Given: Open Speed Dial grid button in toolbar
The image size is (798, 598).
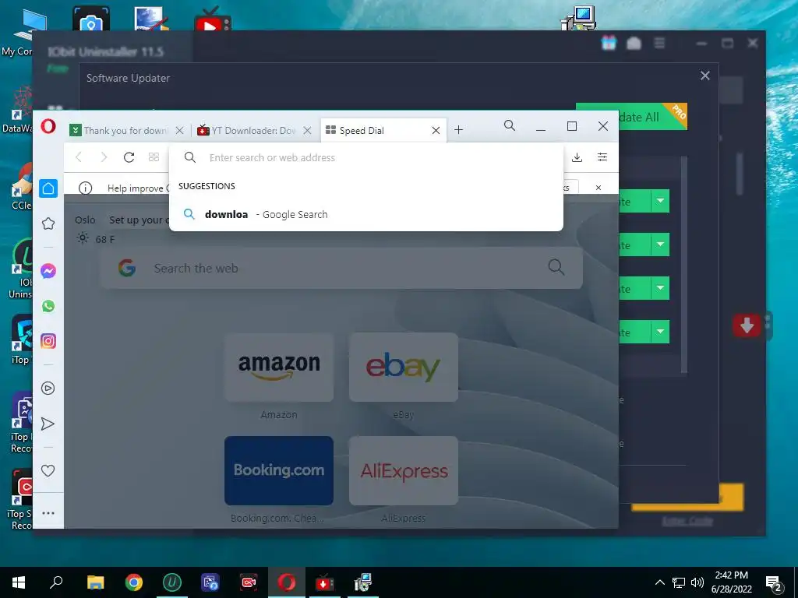Looking at the screenshot, I should [x=154, y=157].
